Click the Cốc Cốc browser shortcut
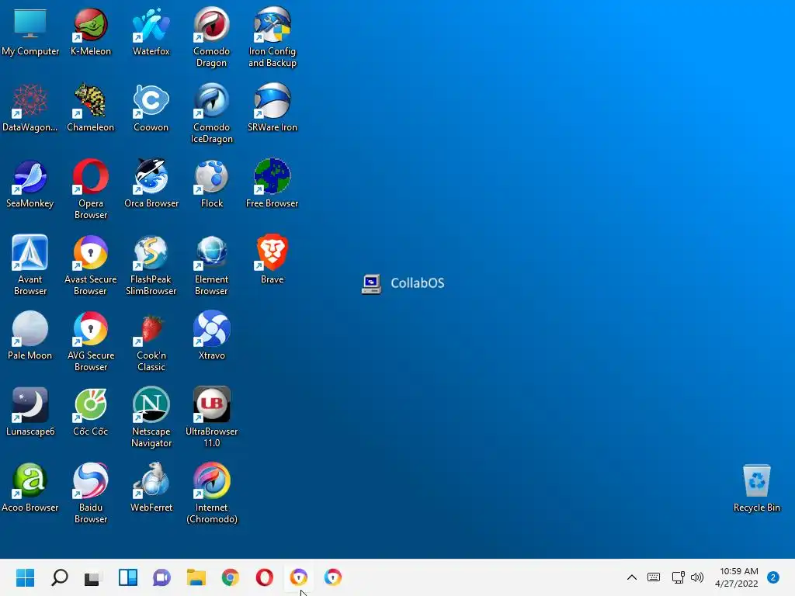The image size is (795, 596). click(90, 411)
